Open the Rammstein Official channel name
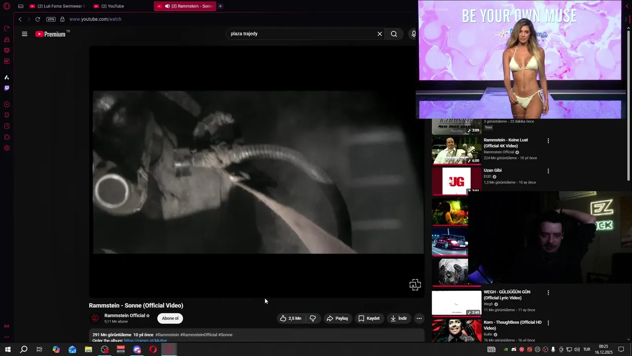Image resolution: width=632 pixels, height=356 pixels. click(124, 315)
